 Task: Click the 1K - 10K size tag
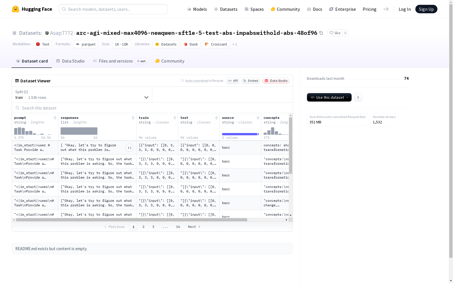[x=121, y=44]
